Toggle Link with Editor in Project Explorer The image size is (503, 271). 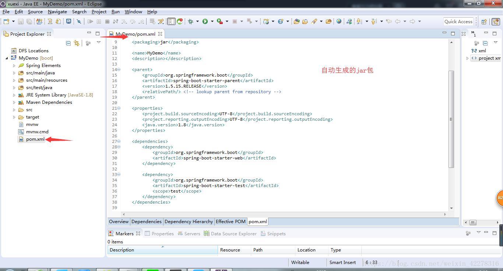(x=77, y=43)
